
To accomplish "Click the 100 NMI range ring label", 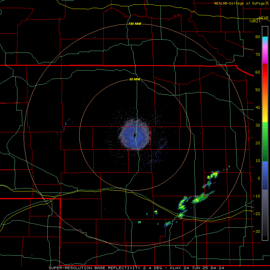I will (135, 24).
